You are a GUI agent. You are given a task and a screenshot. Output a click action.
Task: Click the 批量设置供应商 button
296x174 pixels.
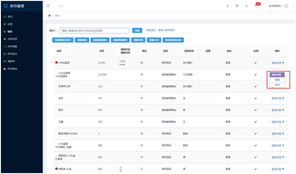173,40
